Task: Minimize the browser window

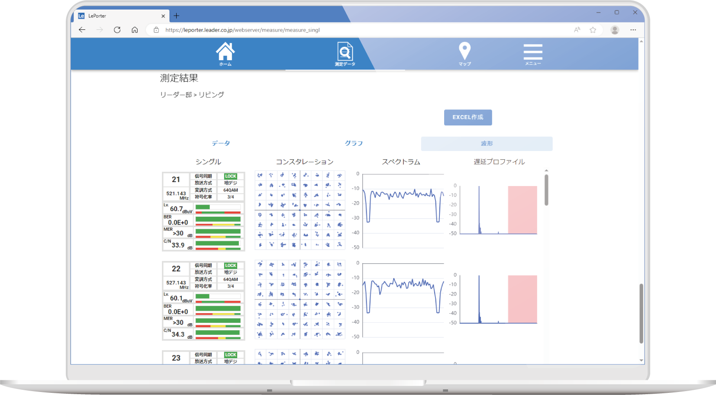Action: 598,13
